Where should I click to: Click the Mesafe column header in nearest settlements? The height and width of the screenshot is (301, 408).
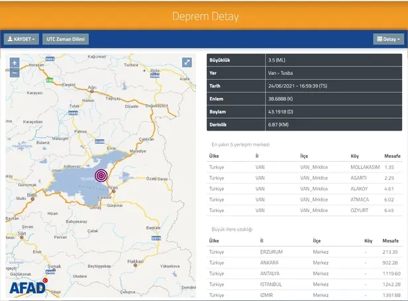coord(390,156)
